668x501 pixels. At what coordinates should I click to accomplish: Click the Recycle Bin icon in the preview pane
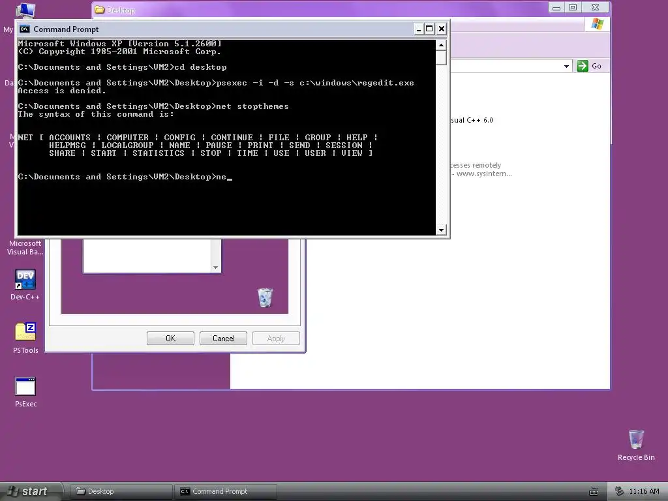point(265,297)
